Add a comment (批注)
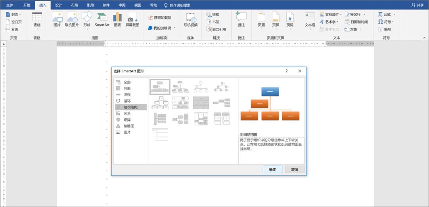 pyautogui.click(x=241, y=20)
